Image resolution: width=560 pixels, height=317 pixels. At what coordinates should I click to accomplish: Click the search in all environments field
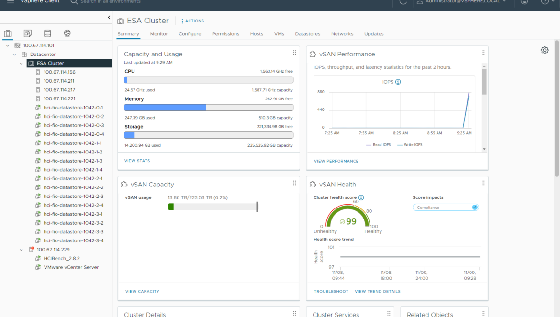(x=111, y=2)
